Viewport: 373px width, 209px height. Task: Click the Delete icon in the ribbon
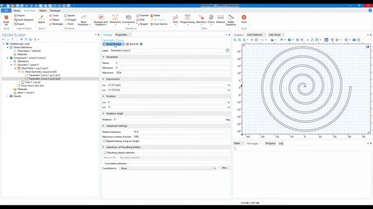(x=156, y=16)
